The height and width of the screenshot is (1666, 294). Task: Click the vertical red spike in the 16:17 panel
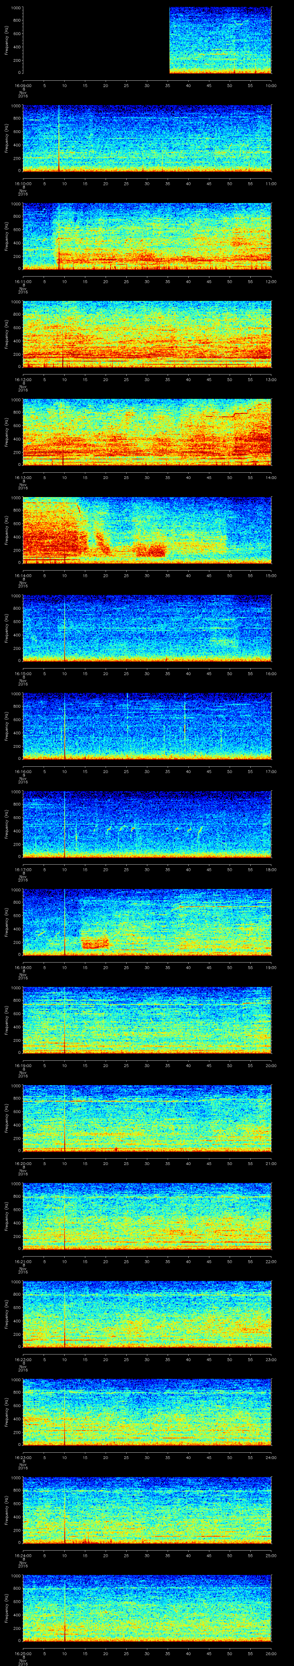[64, 824]
